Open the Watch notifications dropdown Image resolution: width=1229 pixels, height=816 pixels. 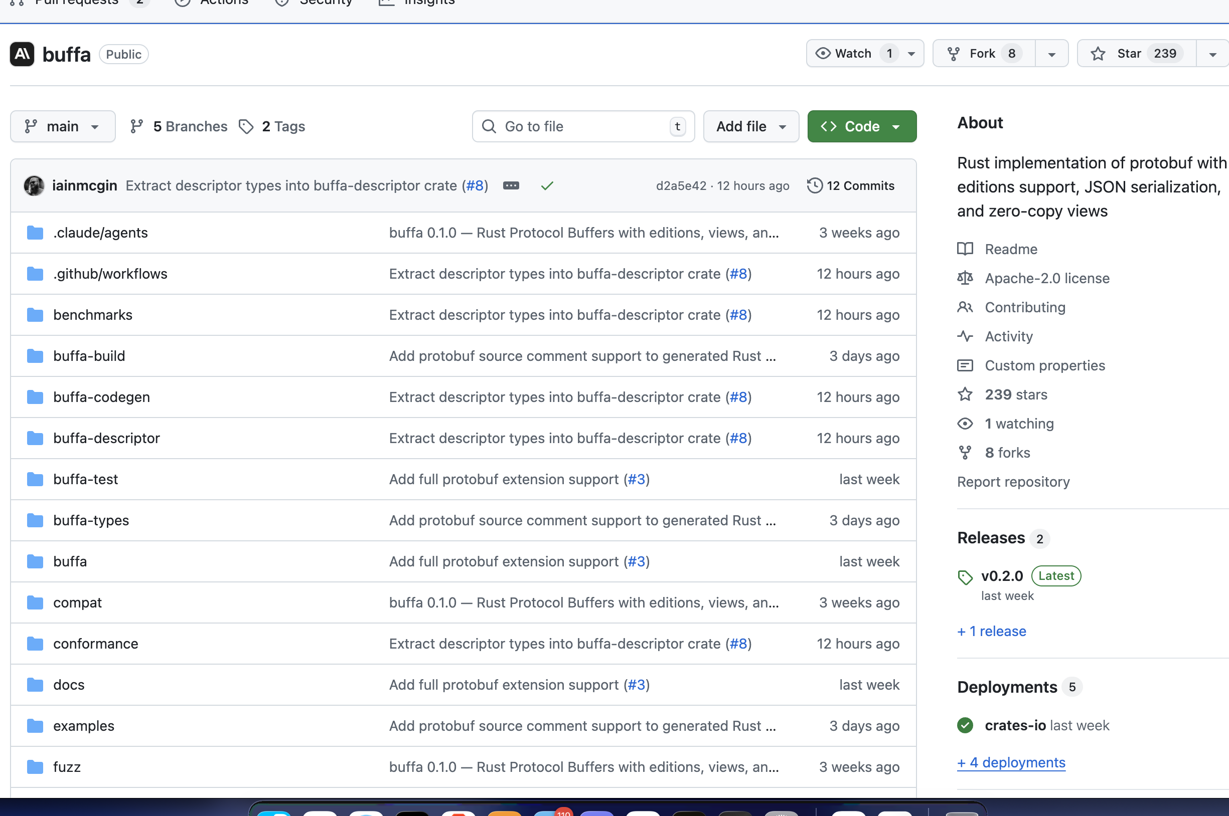(x=865, y=53)
